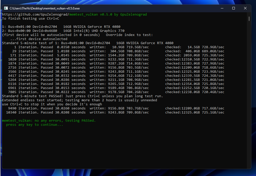This screenshot has height=176, width=256.
Task: Click the '5264 iteration' result row
Action: click(116, 80)
